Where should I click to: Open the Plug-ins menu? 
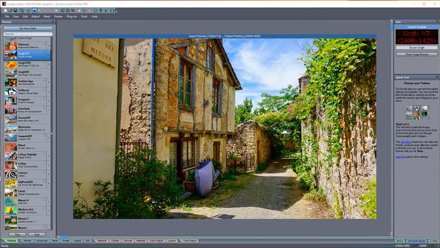click(71, 16)
